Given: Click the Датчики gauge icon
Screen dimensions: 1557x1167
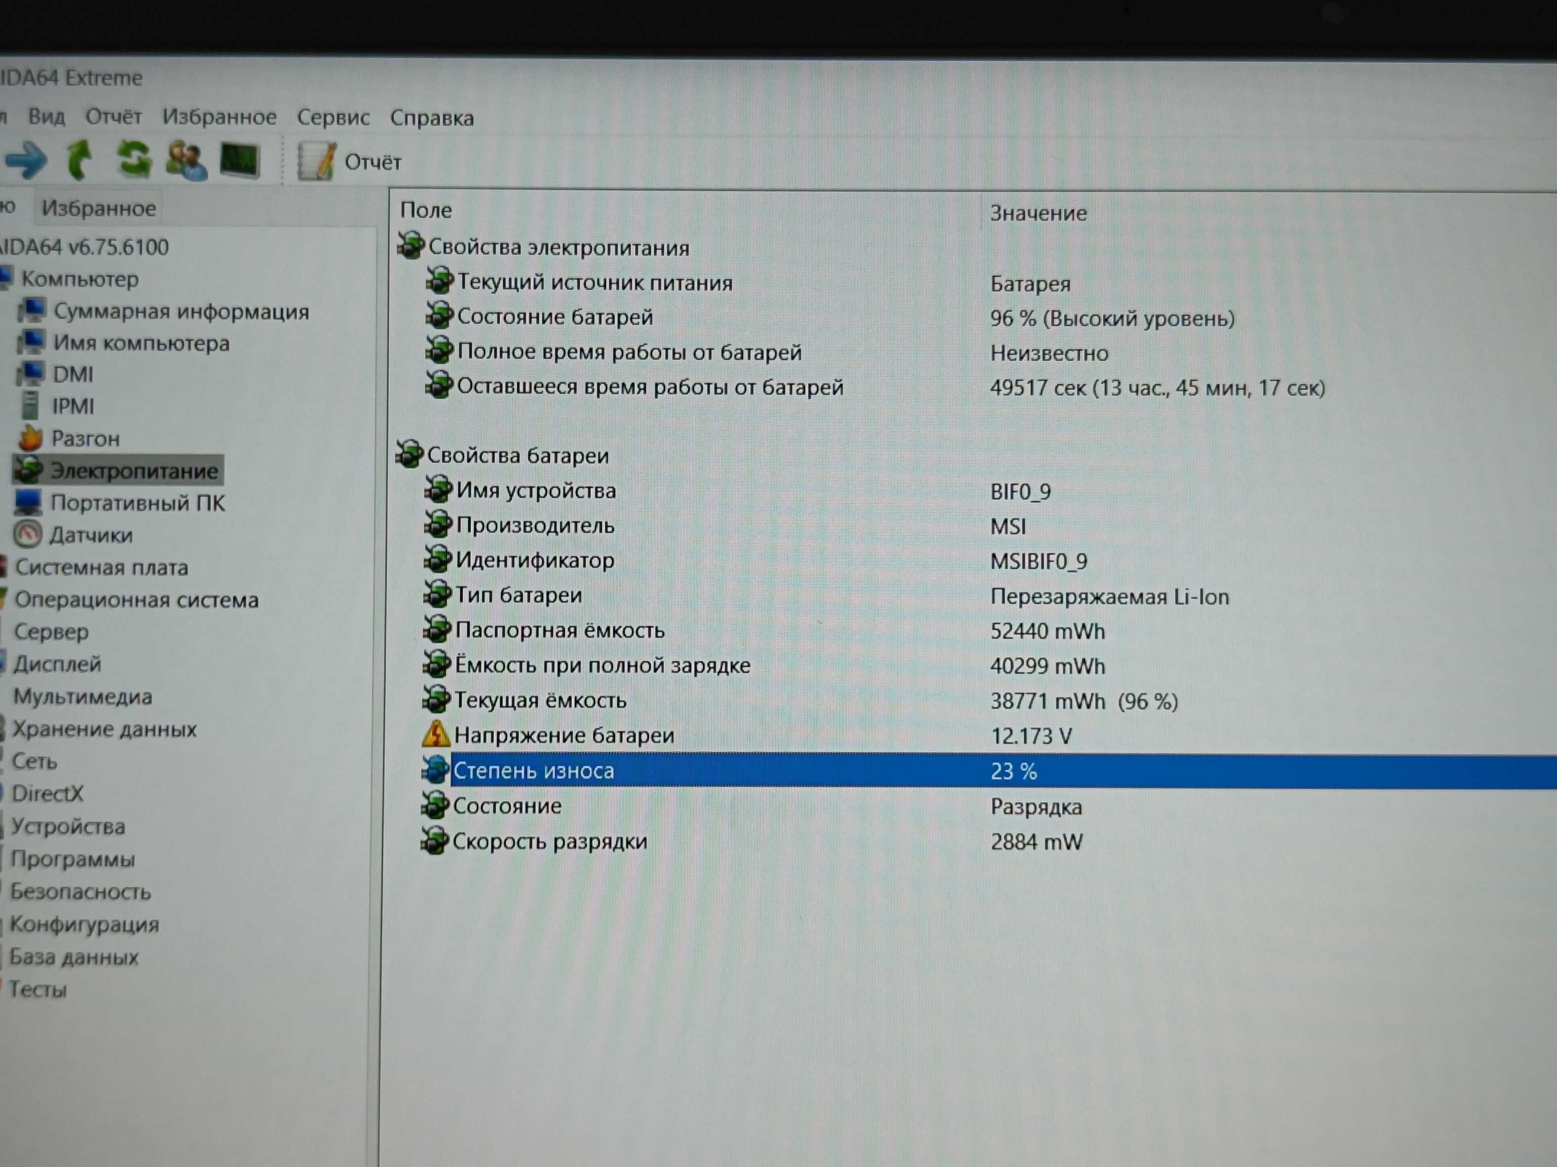Looking at the screenshot, I should tap(28, 534).
